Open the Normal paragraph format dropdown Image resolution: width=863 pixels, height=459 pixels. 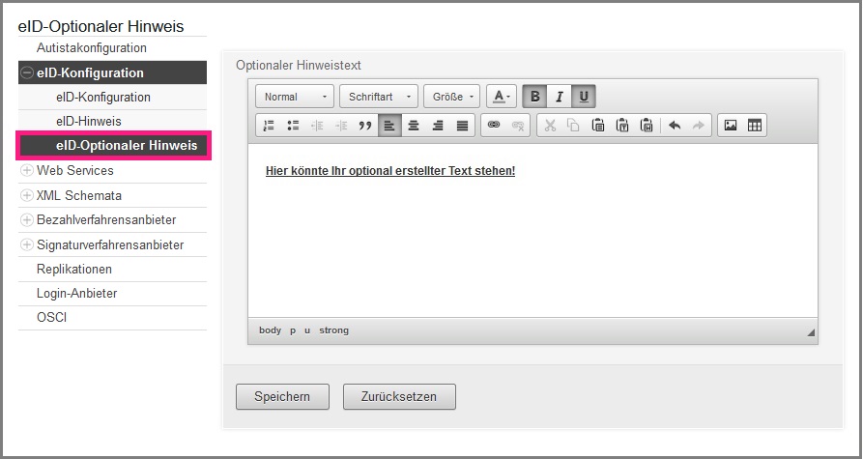tap(295, 97)
